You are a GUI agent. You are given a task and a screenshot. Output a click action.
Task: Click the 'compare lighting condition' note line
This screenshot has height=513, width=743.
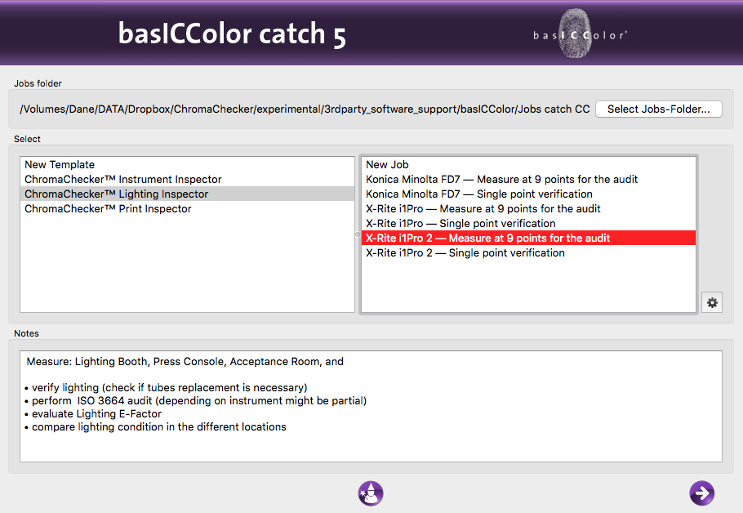click(155, 426)
